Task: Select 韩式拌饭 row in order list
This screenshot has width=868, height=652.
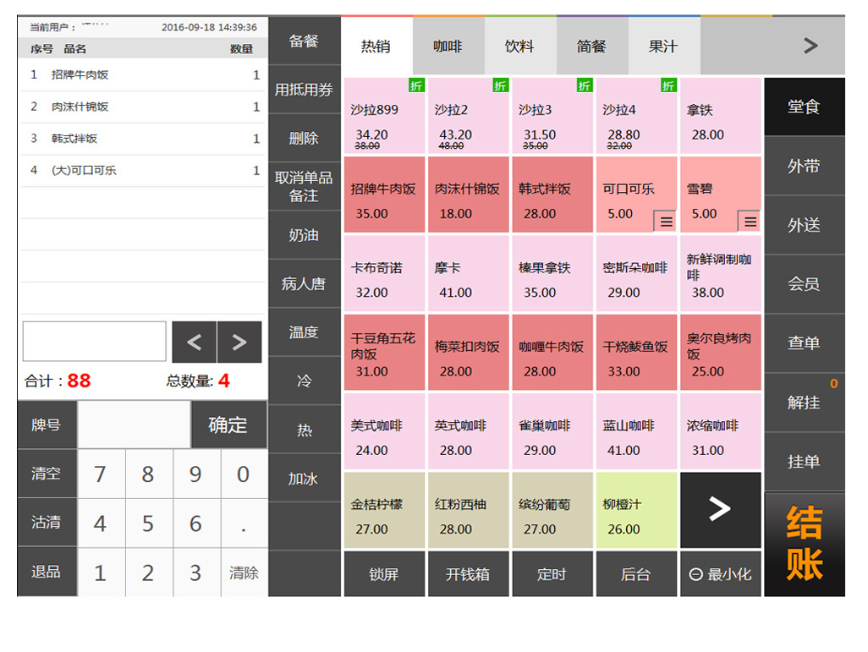Action: [142, 139]
